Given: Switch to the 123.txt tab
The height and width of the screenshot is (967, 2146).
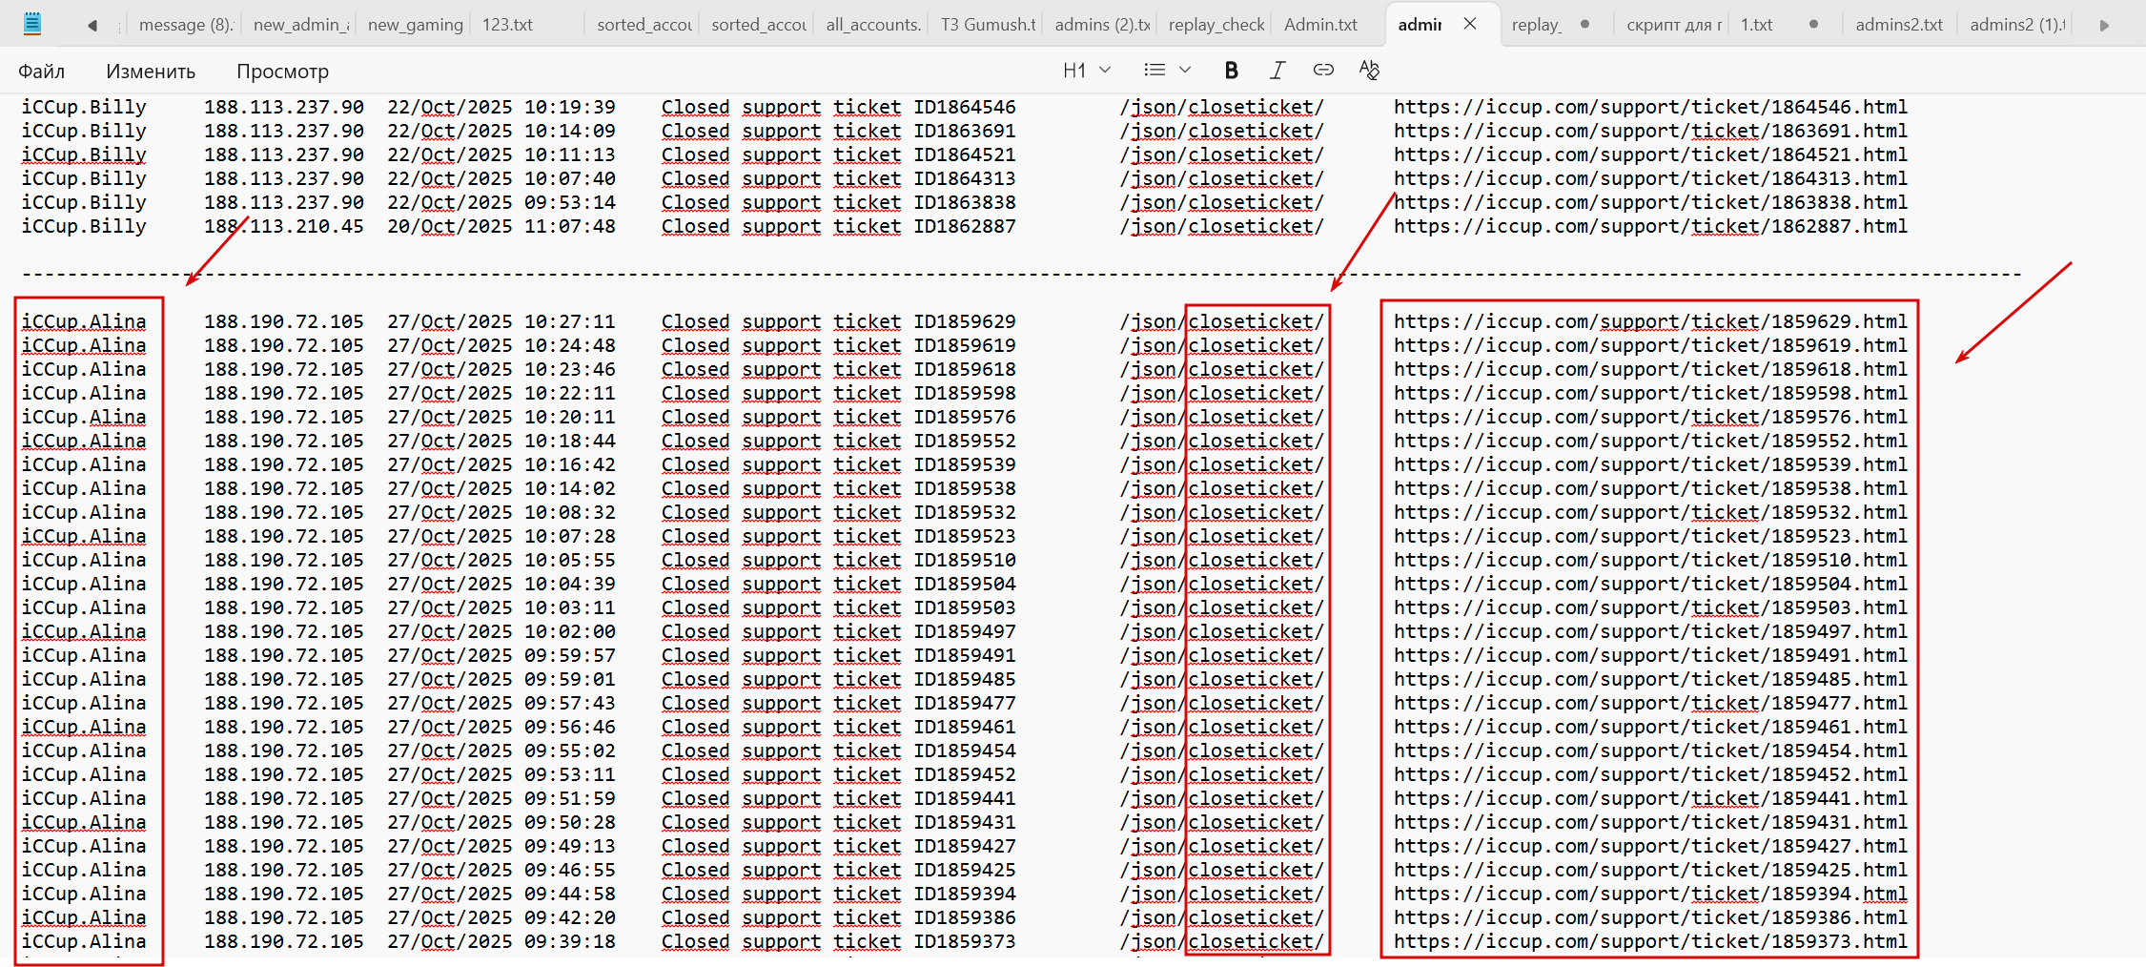Looking at the screenshot, I should click(507, 25).
